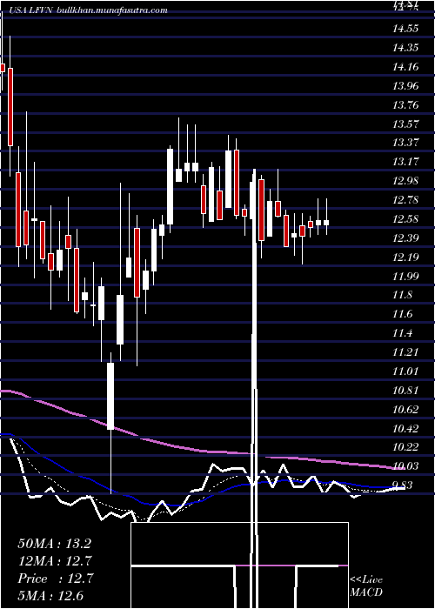Click the 11.01 price axis label
The image size is (435, 609).
tap(405, 371)
